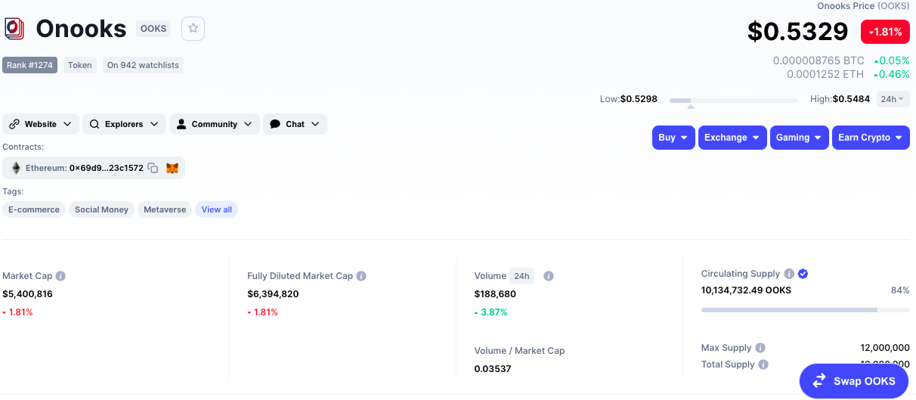This screenshot has height=400, width=916.
Task: Open the Website dropdown
Action: (x=41, y=124)
